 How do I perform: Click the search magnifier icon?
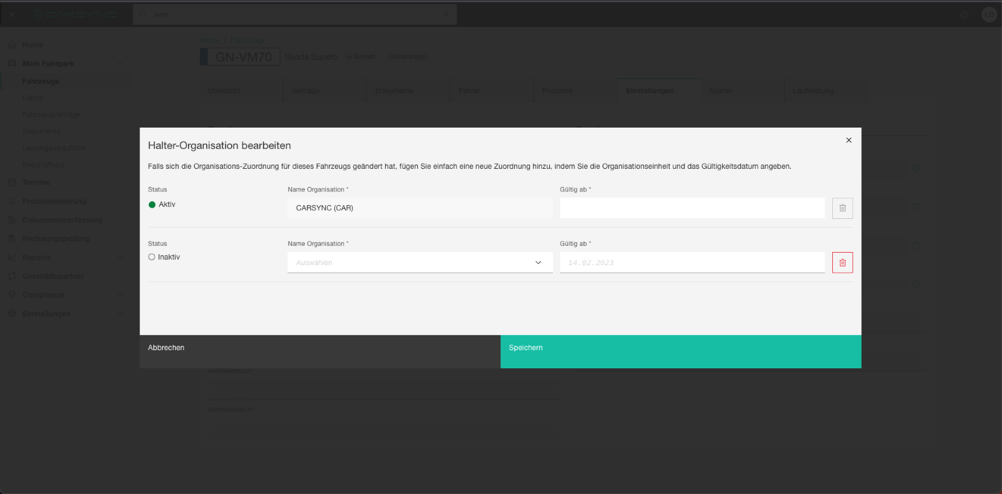click(143, 14)
